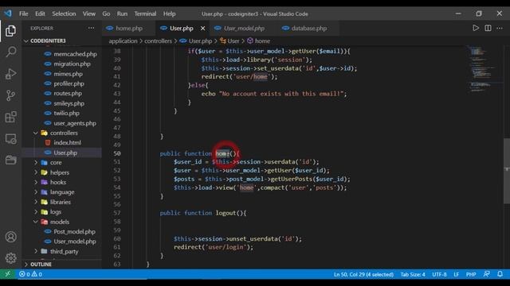Open the Manage gear icon
510x286 pixels.
(10, 258)
